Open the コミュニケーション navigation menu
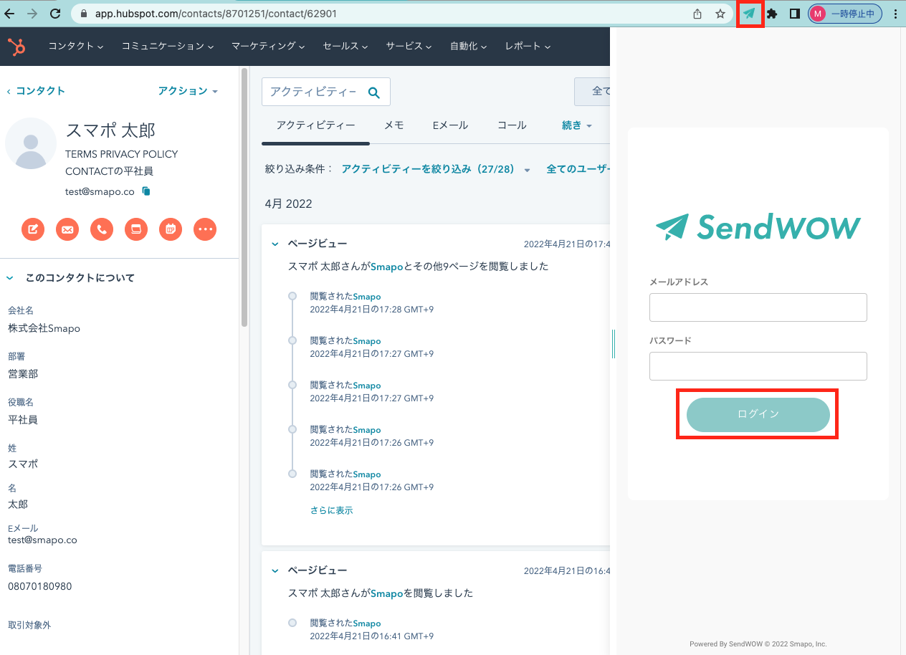 tap(168, 46)
